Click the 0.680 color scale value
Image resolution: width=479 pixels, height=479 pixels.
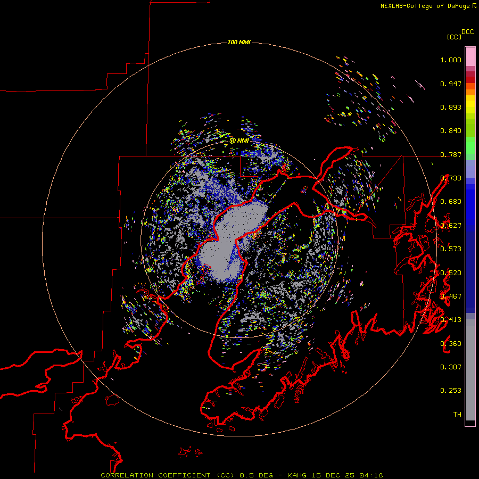[x=451, y=202]
